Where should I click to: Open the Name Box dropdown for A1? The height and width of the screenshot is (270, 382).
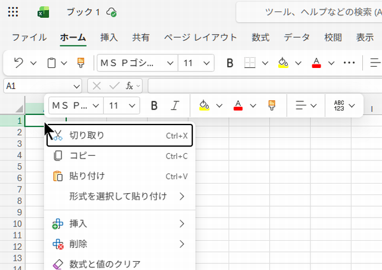[76, 86]
